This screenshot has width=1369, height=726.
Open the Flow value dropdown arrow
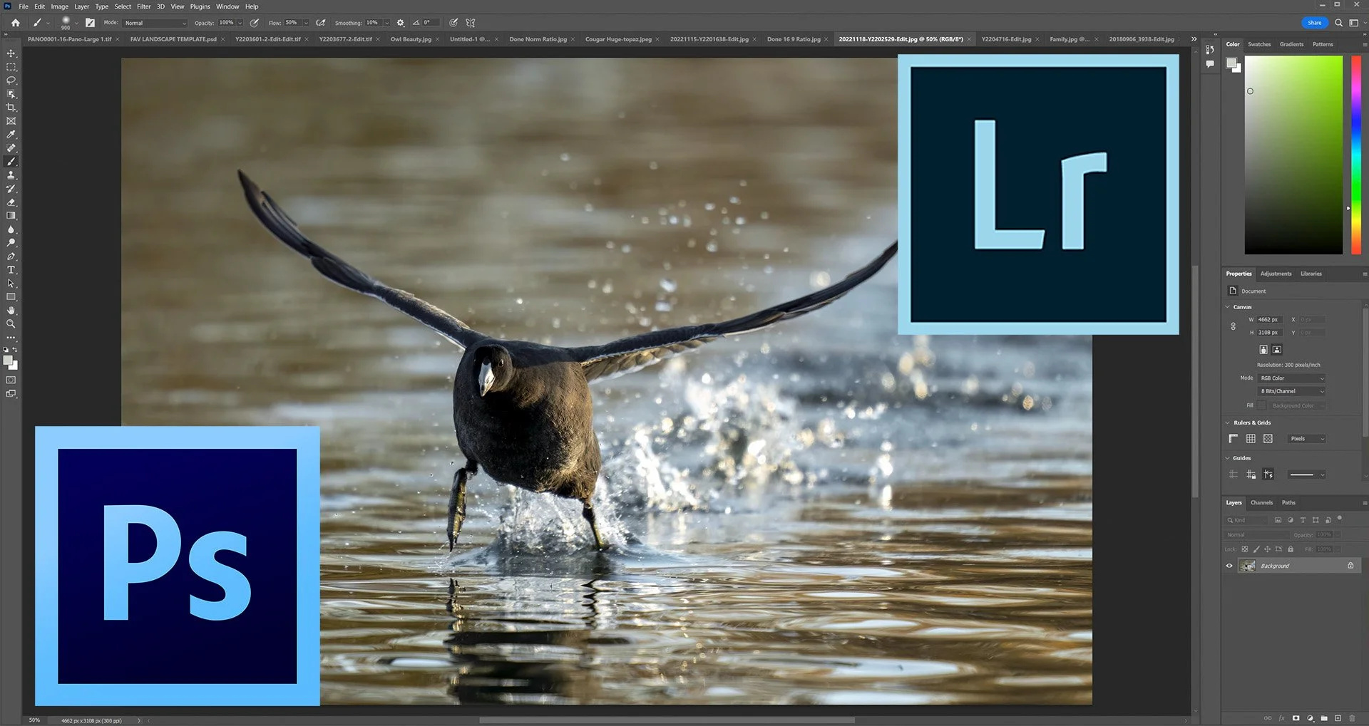(x=307, y=23)
